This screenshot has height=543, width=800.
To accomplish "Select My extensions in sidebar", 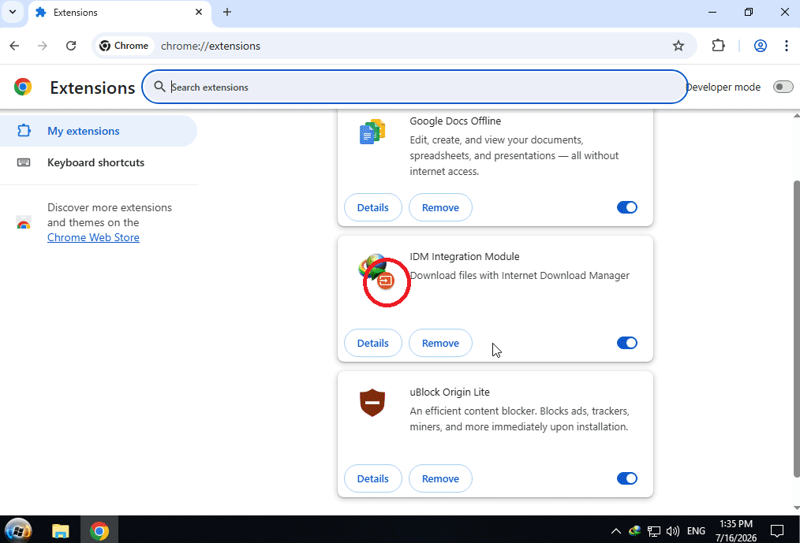I will [x=98, y=131].
